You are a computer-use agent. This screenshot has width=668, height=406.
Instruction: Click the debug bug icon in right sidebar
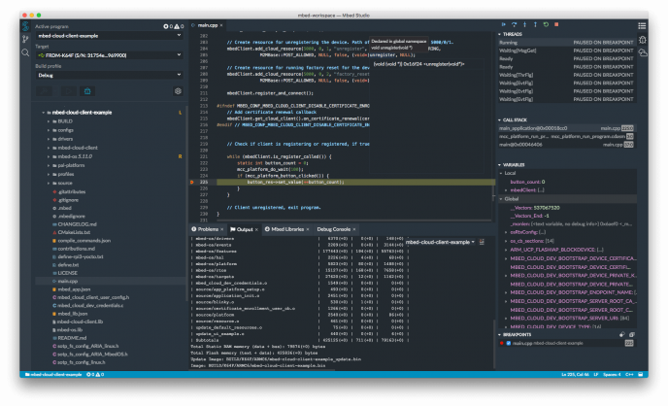click(x=643, y=40)
